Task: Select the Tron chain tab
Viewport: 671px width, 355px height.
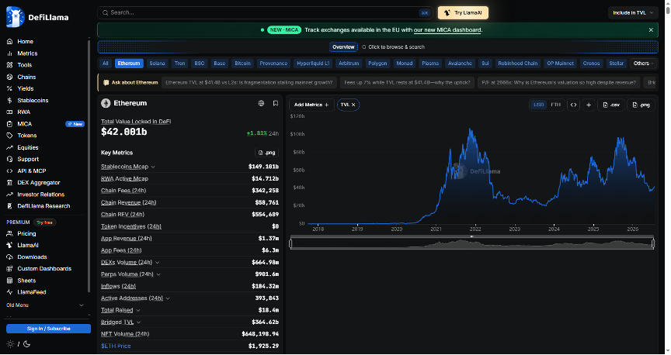Action: pos(179,64)
